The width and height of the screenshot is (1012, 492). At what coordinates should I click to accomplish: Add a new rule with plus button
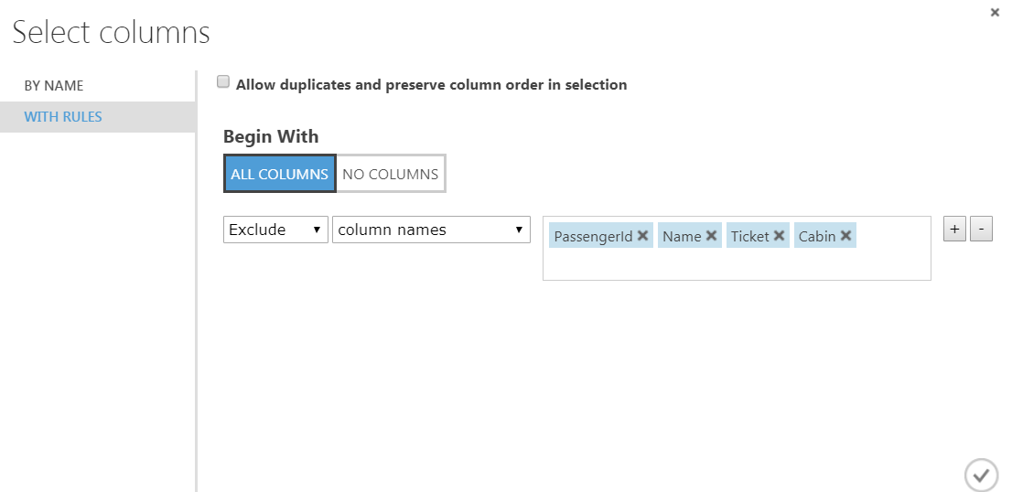(954, 230)
